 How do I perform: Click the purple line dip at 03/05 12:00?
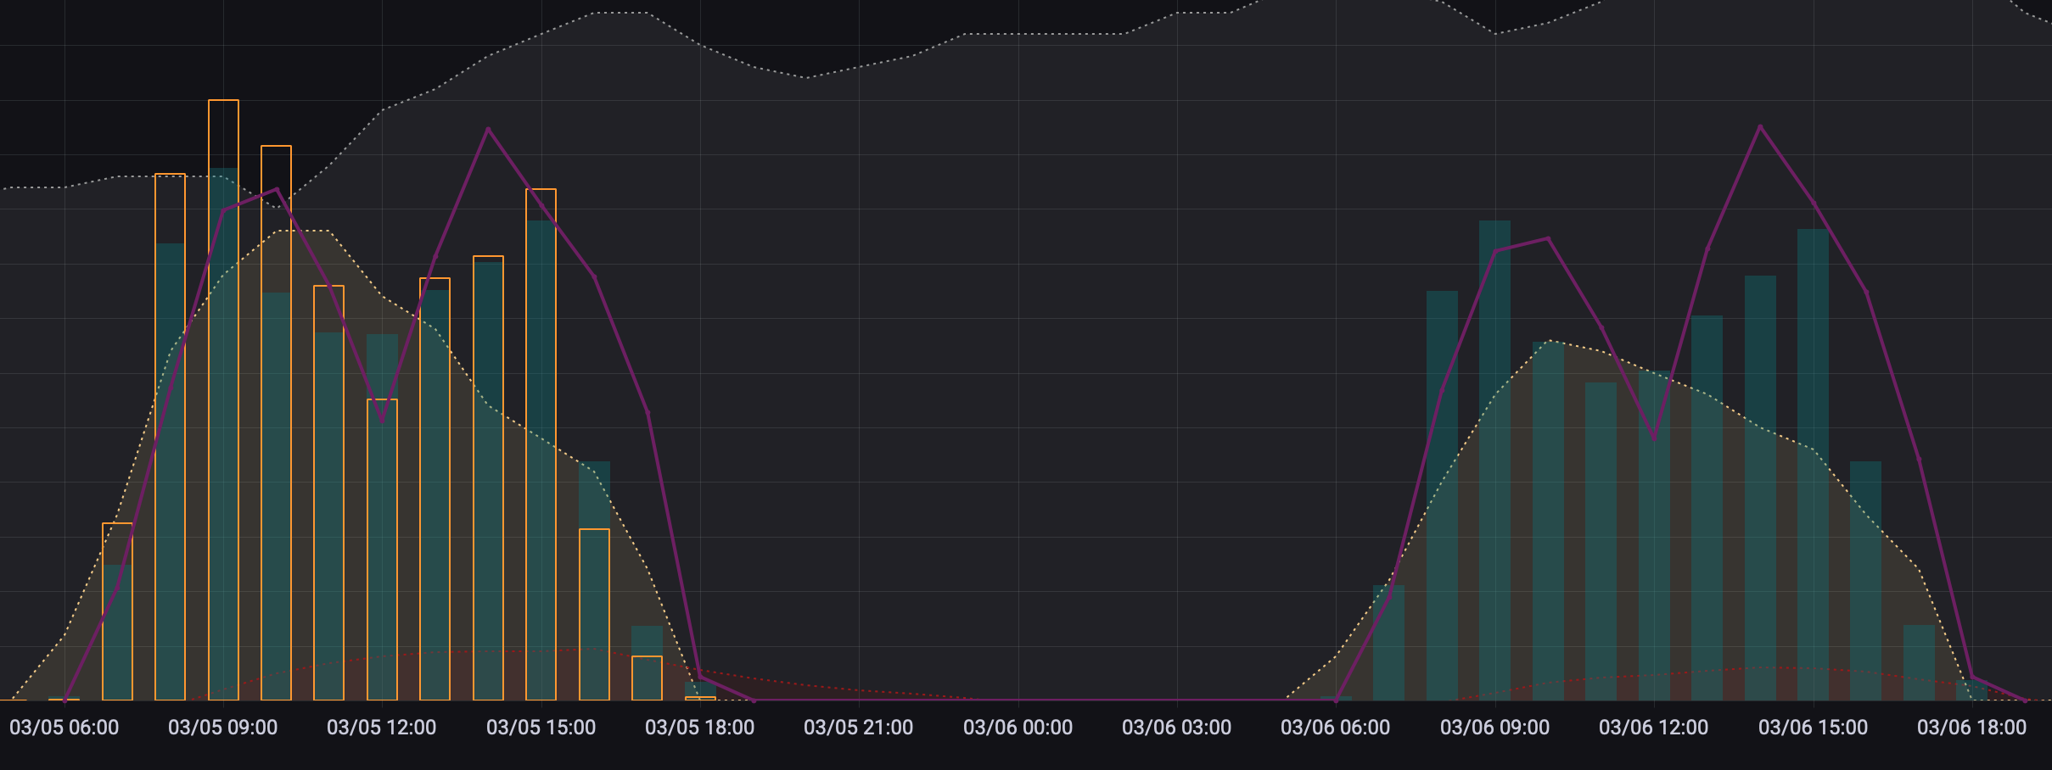point(382,421)
